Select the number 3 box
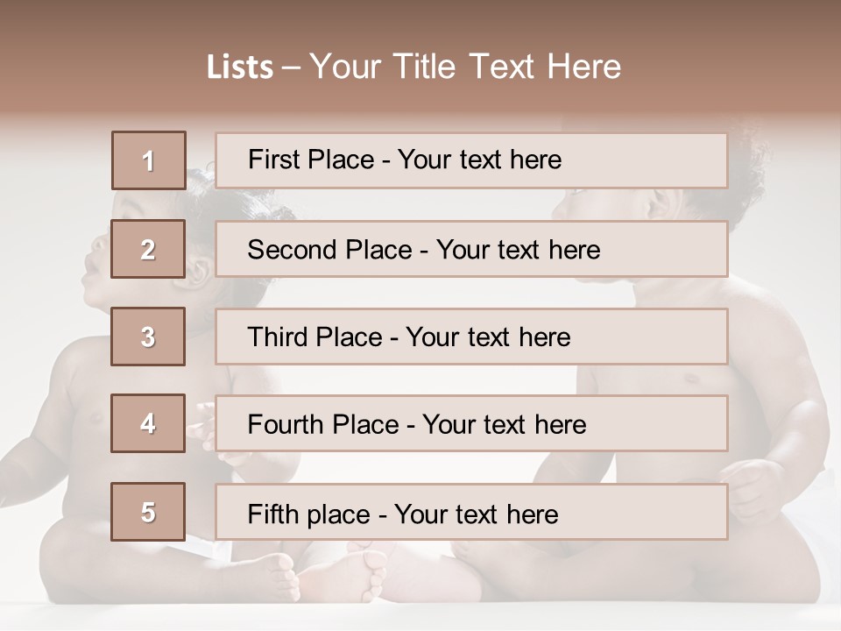The image size is (841, 631). (x=148, y=337)
